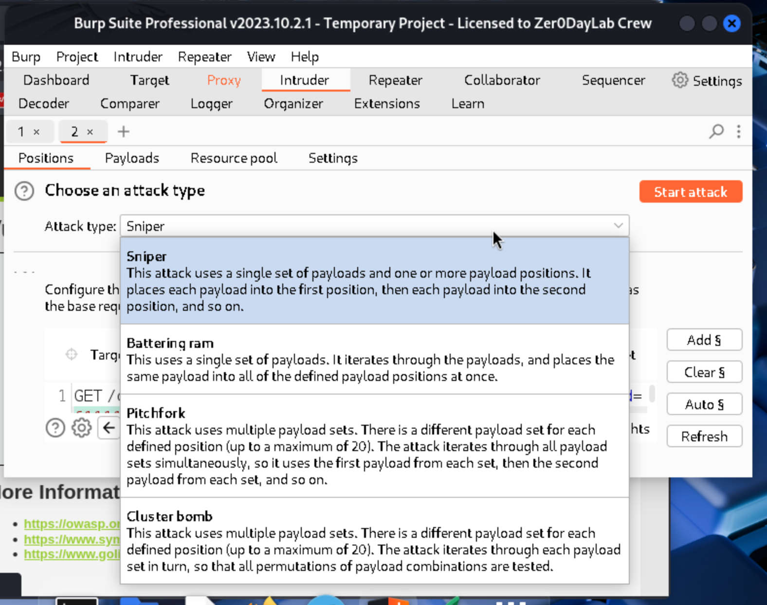This screenshot has height=605, width=767.
Task: Open the Logger tab
Action: 212,104
